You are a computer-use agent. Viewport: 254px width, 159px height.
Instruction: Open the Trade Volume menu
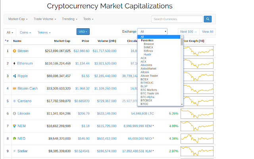pyautogui.click(x=44, y=19)
